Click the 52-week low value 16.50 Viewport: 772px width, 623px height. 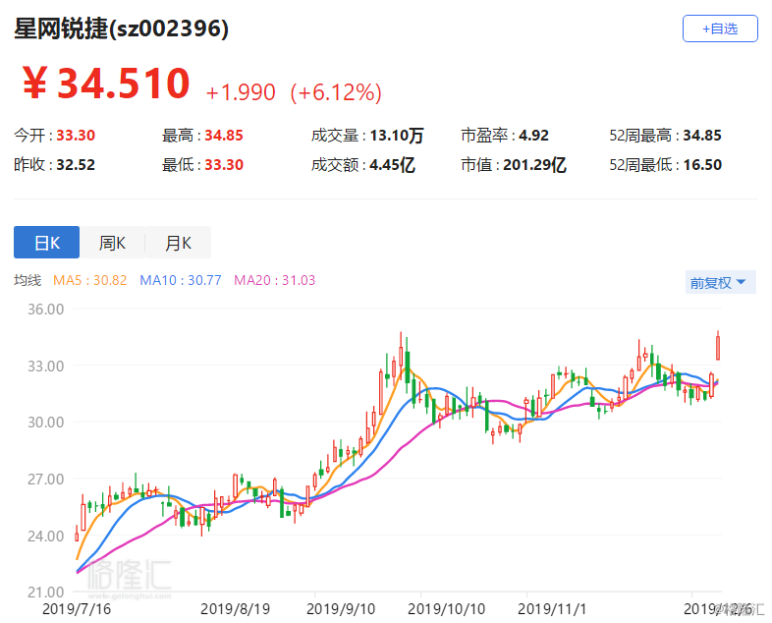702,164
